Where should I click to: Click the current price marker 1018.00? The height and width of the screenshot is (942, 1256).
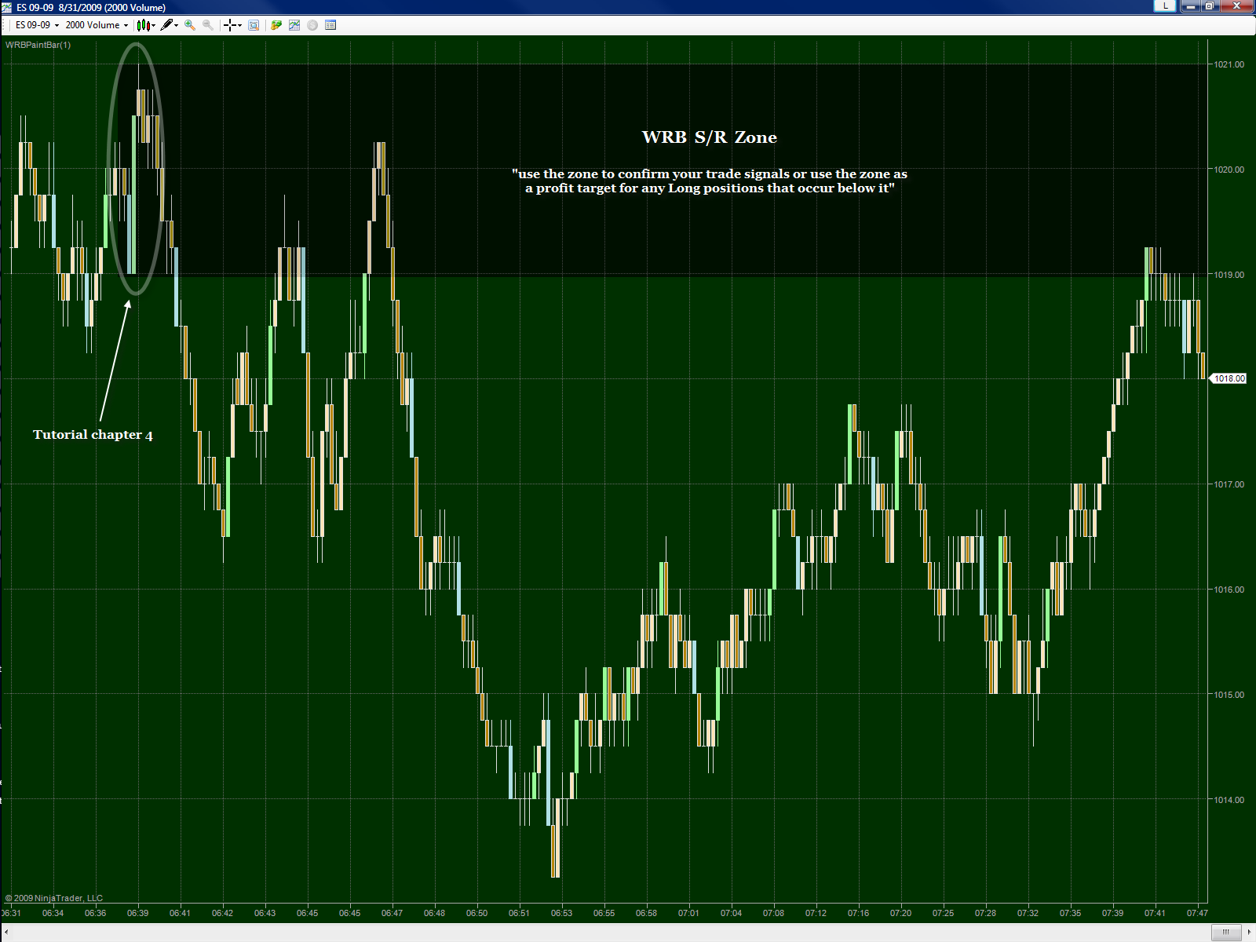tap(1229, 378)
